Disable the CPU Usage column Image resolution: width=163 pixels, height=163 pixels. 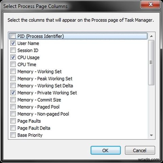coord(13,57)
